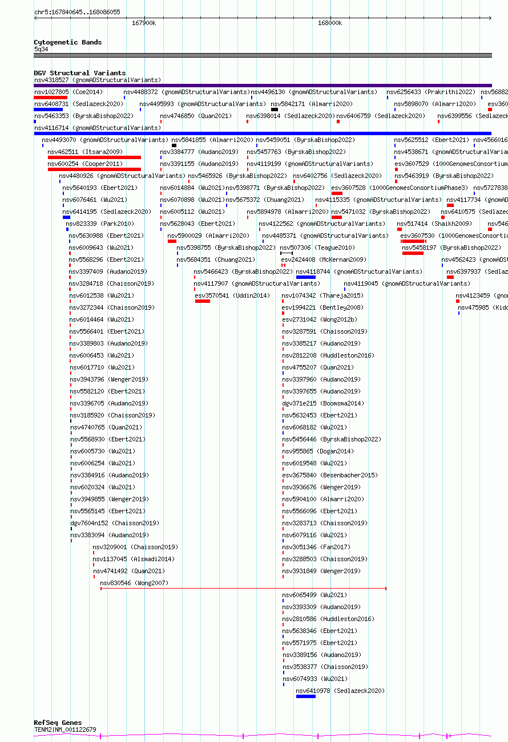This screenshot has width=508, height=742.
Task: Click the red bar under esv3607530
Action: coord(413,241)
